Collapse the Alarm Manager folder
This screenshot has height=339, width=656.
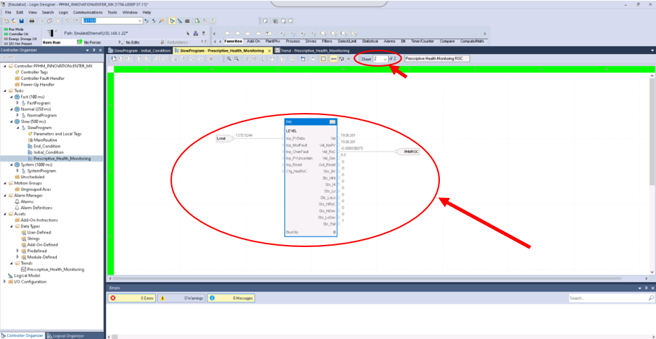tap(5, 195)
